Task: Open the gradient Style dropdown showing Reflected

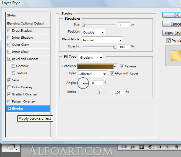Action: (92, 74)
